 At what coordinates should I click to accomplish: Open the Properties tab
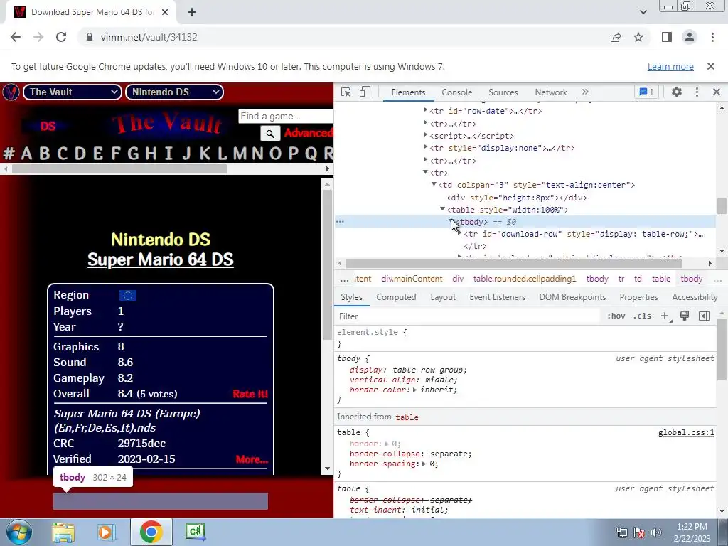[639, 297]
